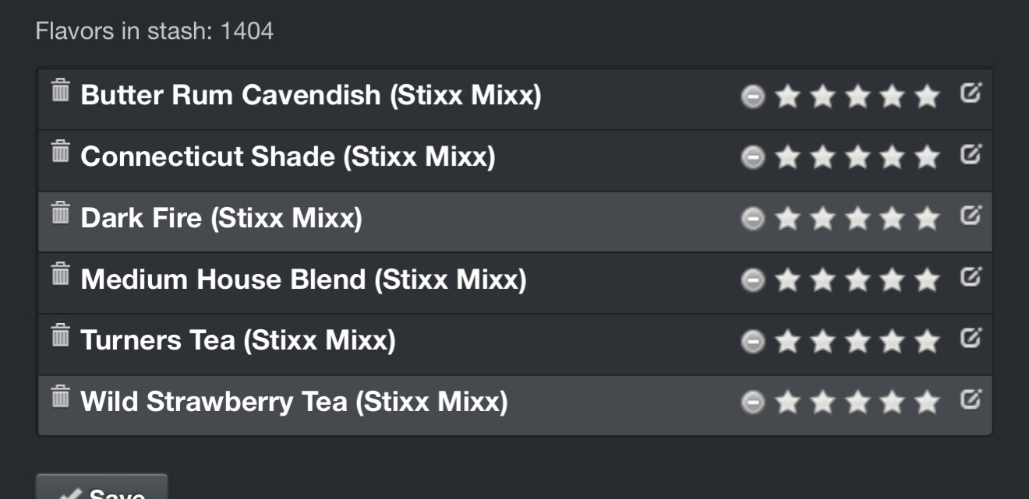
Task: Give Medium House Blend three stars
Action: point(857,279)
